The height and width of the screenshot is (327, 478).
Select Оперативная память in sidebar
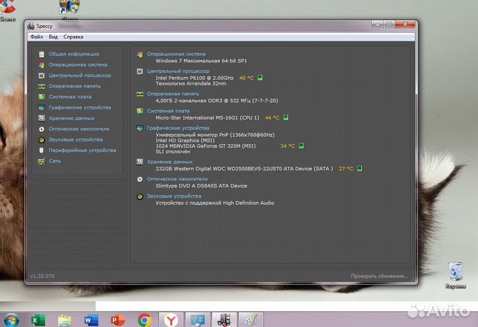coord(74,86)
